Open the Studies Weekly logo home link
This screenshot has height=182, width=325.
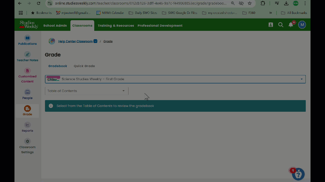tap(29, 25)
